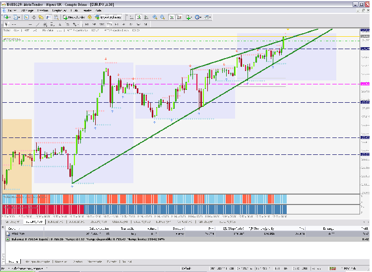
Task: Switch to bar chart display
Action: (131, 17)
